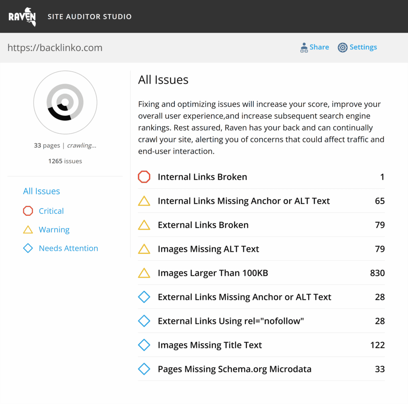Click the blue Needs Attention diamond icon
408x404 pixels.
click(28, 248)
